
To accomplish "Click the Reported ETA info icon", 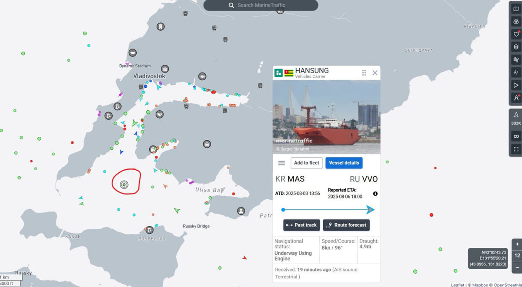I will click(375, 194).
